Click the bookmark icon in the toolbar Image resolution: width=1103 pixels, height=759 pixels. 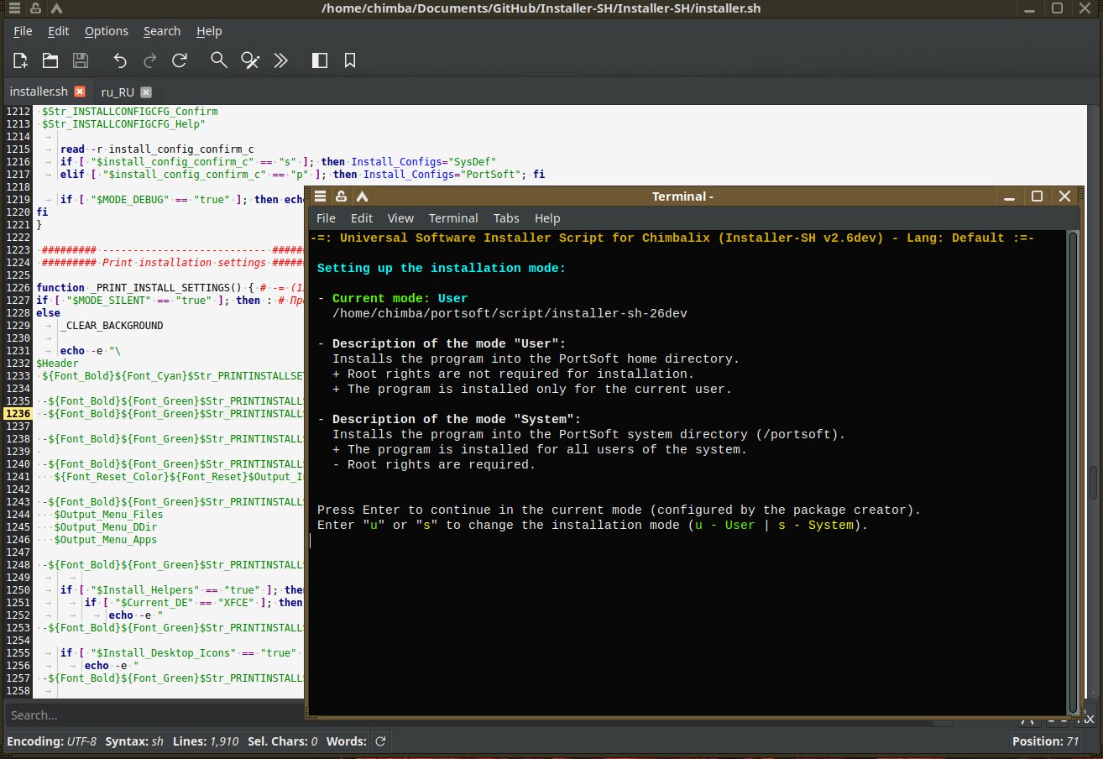point(350,60)
